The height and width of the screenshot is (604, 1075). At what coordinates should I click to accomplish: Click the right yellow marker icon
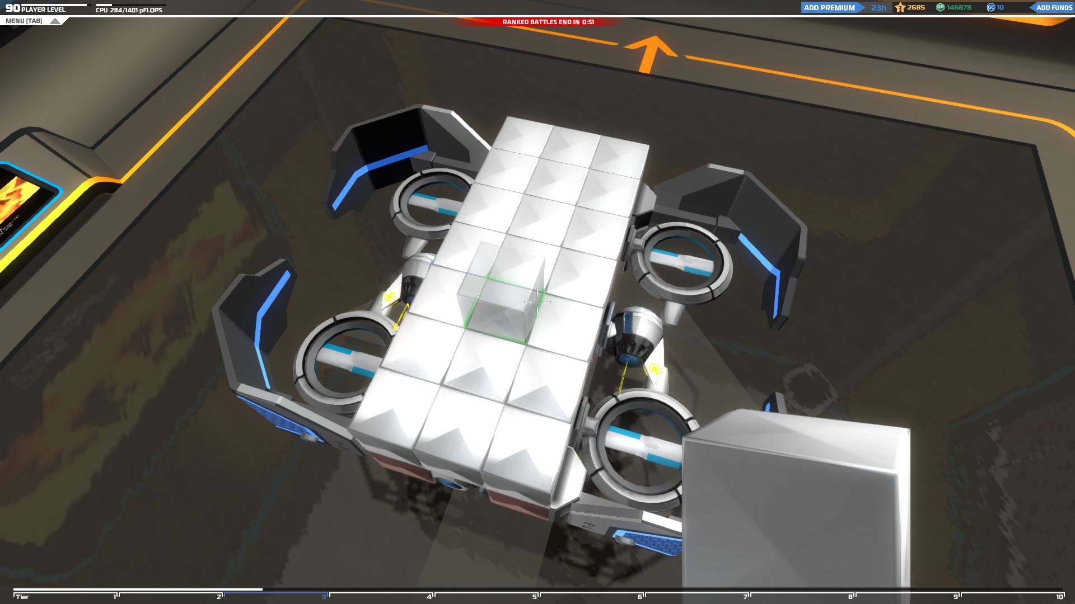tap(654, 370)
